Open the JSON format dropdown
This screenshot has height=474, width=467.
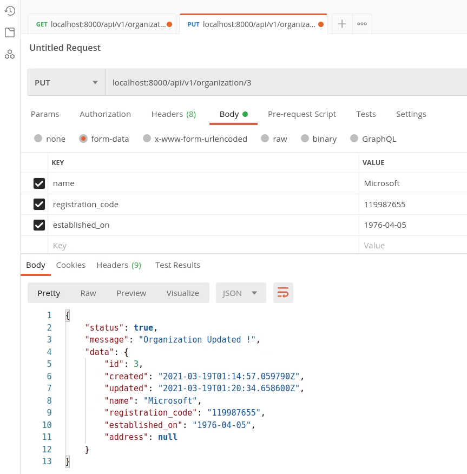[241, 293]
